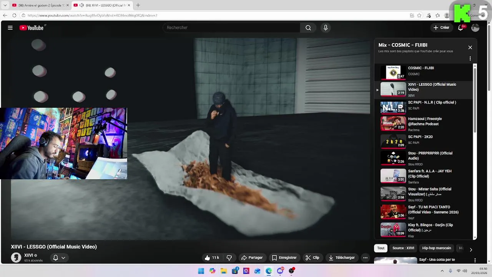Open the Mix playlist options menu

[470, 59]
